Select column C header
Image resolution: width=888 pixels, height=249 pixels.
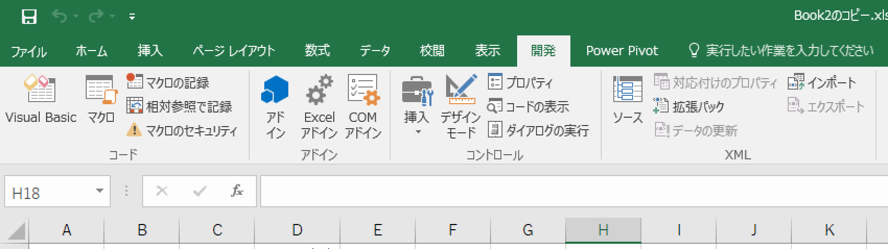(217, 230)
